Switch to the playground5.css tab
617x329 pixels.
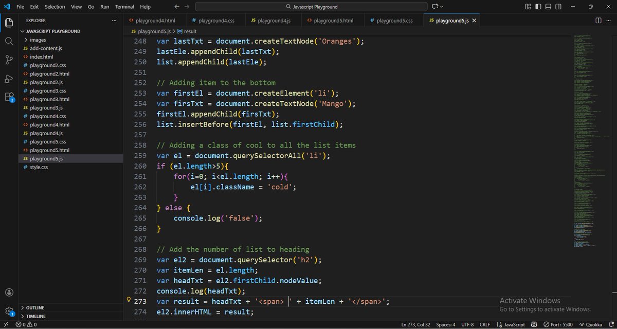(x=394, y=21)
